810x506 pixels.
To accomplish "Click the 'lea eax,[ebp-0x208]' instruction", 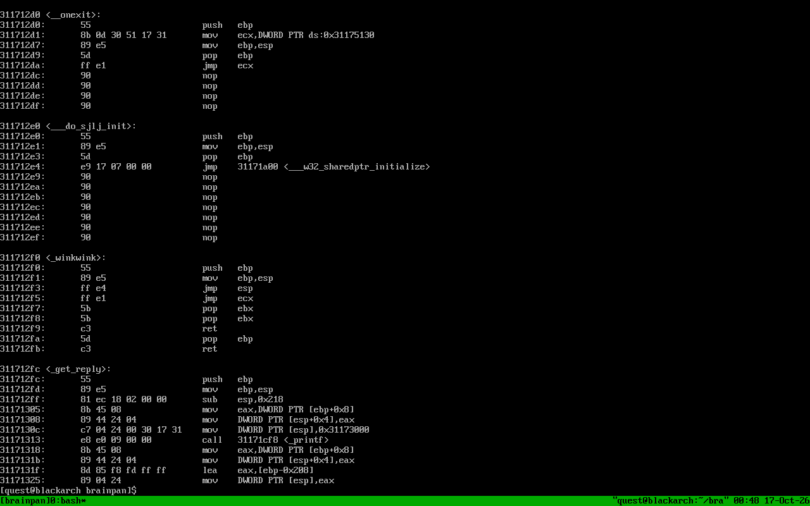I will coord(258,471).
